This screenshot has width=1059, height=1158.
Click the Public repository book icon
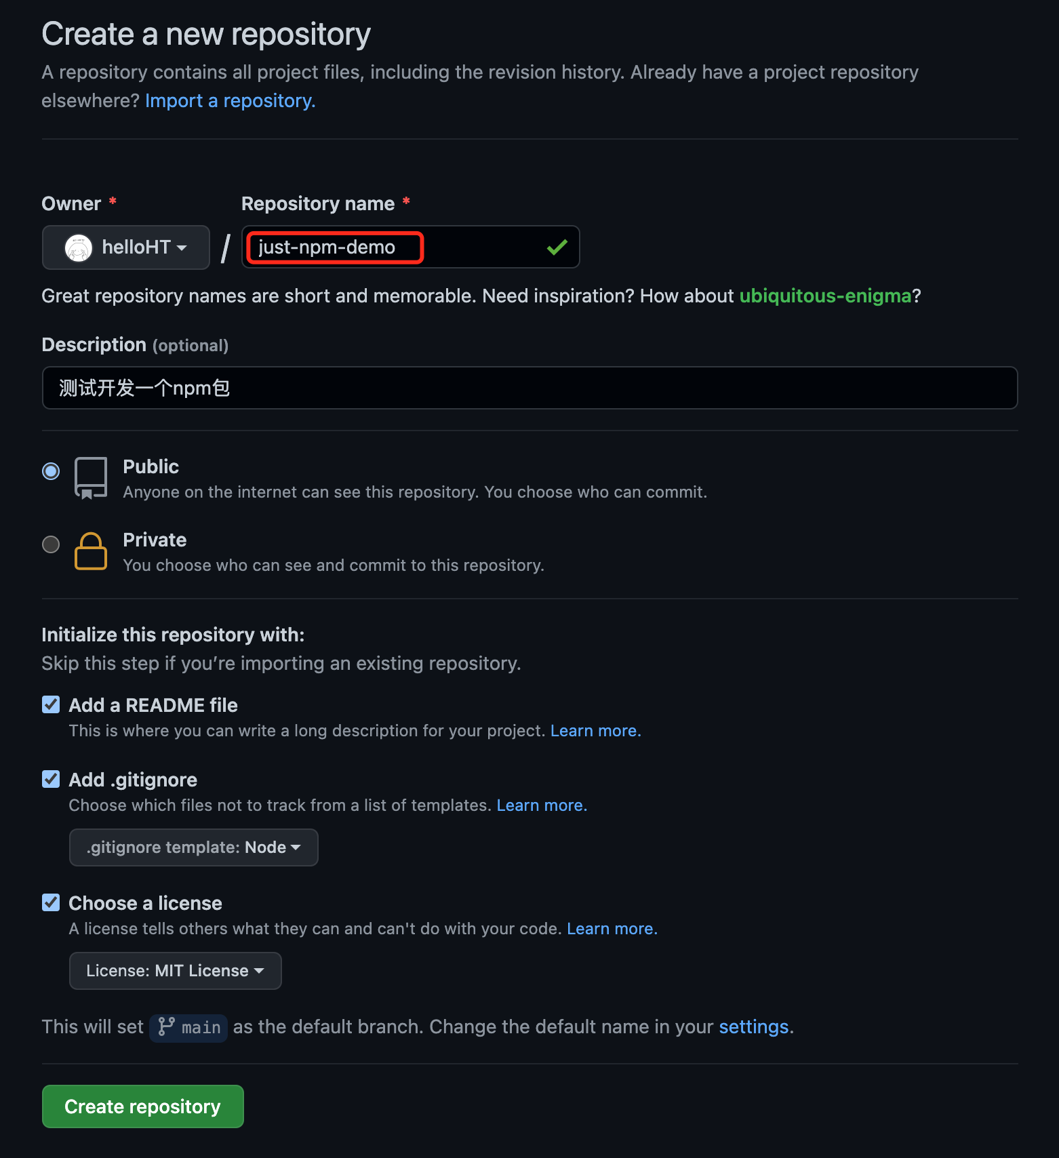(x=91, y=478)
